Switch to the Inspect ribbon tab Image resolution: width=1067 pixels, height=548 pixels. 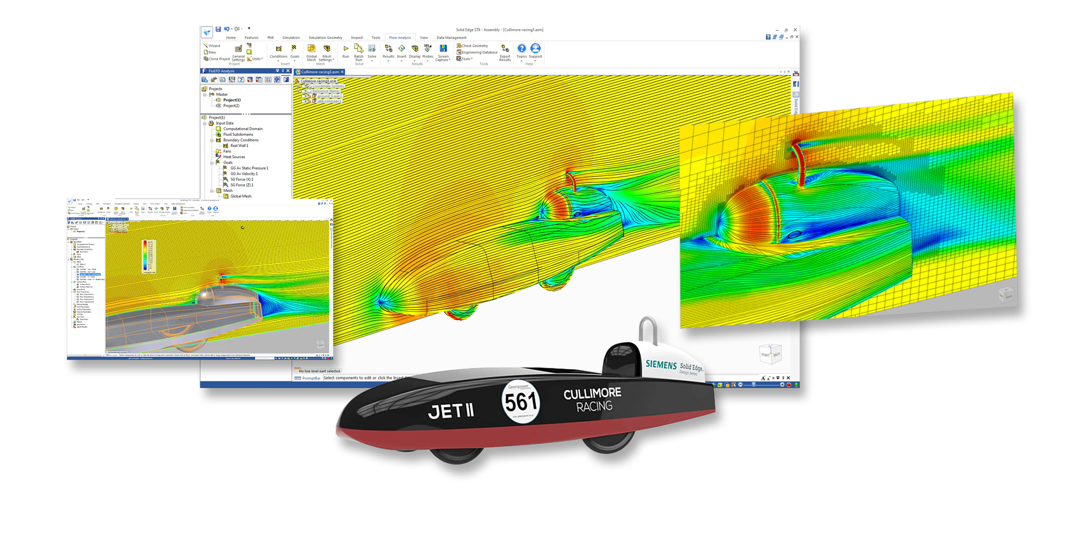pyautogui.click(x=357, y=37)
